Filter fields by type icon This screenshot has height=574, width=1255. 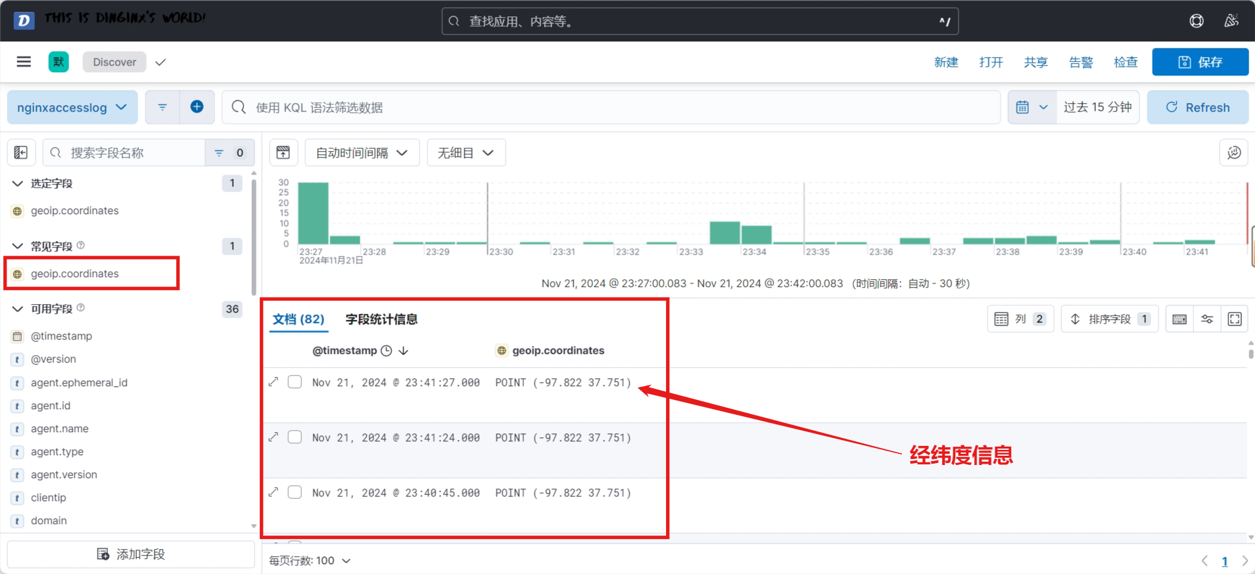click(x=229, y=152)
